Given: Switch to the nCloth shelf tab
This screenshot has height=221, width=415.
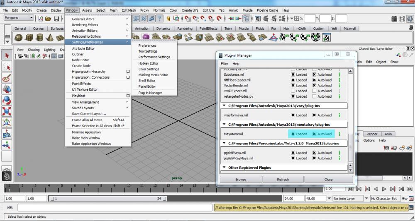Looking at the screenshot, I should point(301,29).
